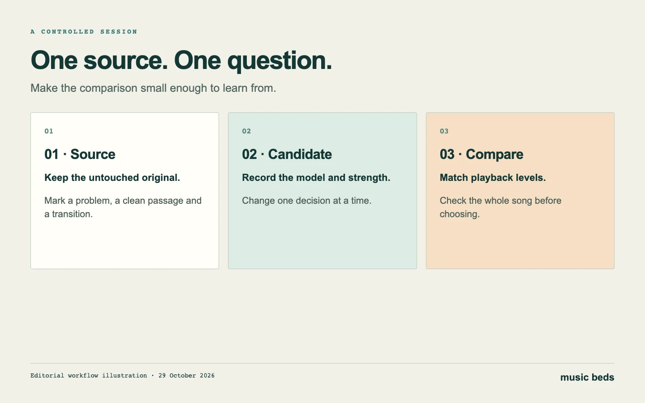Viewport: 645px width, 403px height.
Task: Click the headline 'One source. One question.'
Action: tap(181, 60)
